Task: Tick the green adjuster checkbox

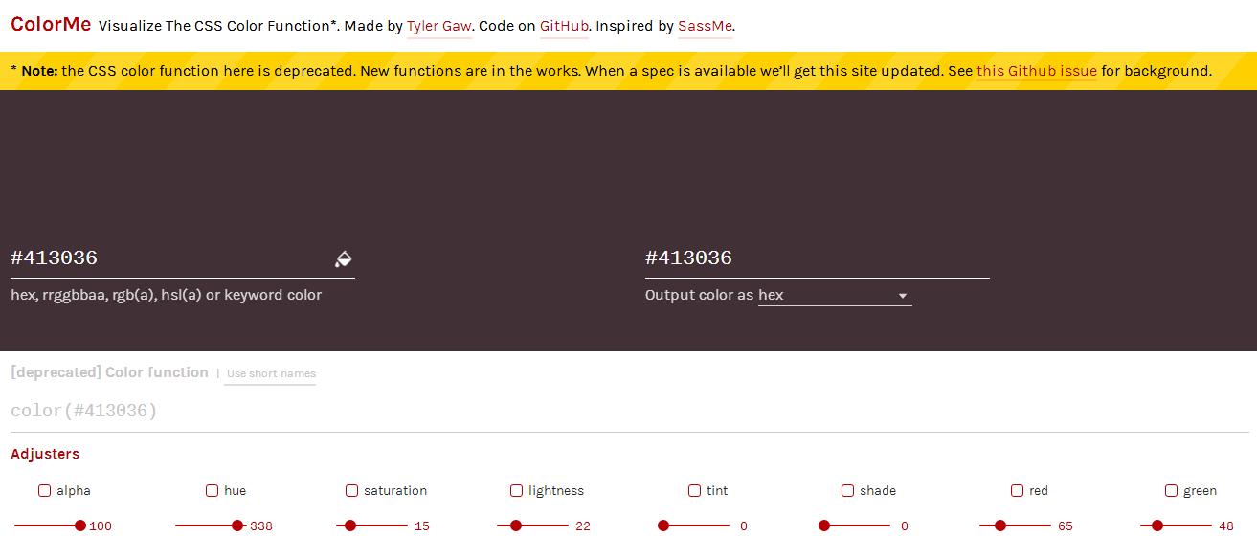Action: coord(1171,490)
